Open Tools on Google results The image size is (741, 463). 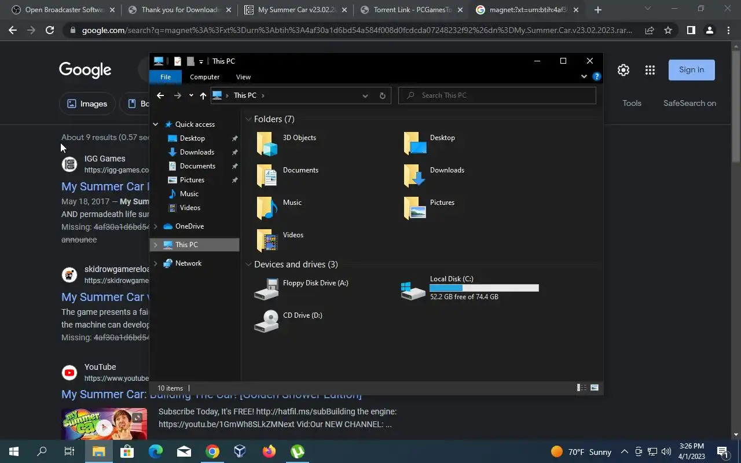pyautogui.click(x=632, y=104)
